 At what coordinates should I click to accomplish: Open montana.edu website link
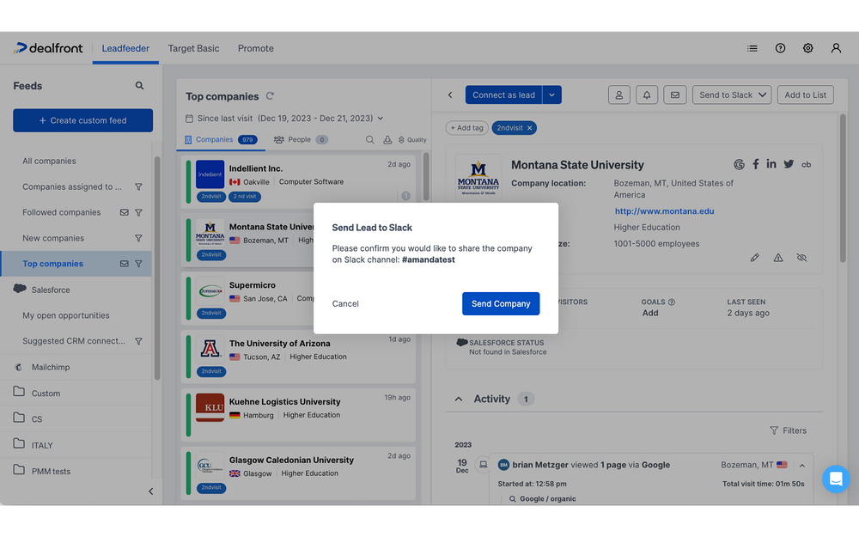(664, 211)
